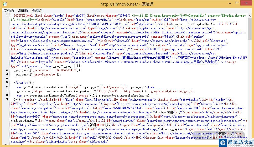This screenshot has width=254, height=147.
Task: Click line number 5 in gutter
Action: tap(7, 82)
